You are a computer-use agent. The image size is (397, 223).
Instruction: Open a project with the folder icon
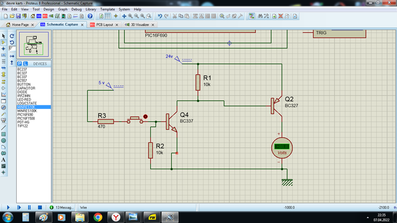pyautogui.click(x=12, y=16)
